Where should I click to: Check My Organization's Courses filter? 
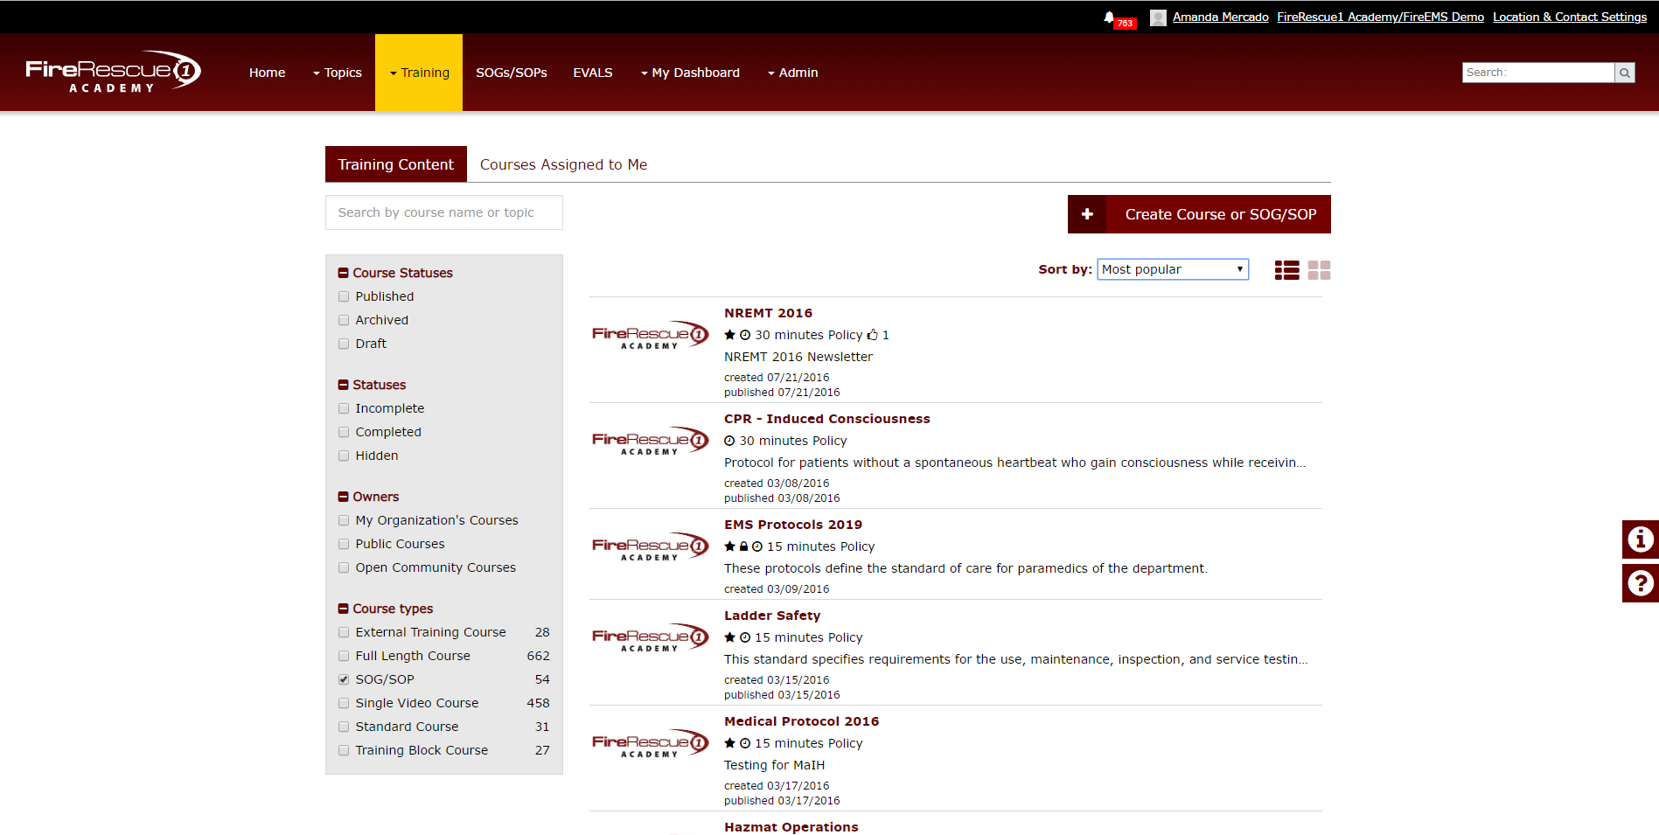(344, 521)
